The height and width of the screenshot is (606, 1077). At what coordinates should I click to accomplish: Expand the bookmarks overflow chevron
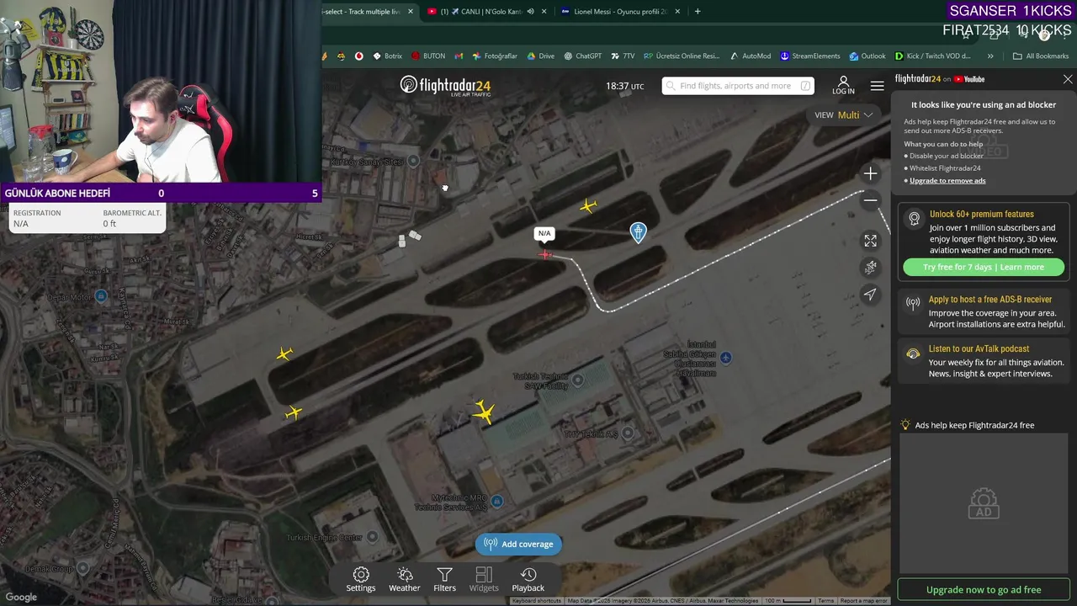pyautogui.click(x=990, y=56)
